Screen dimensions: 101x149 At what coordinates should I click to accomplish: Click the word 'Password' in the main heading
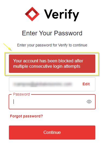(68, 33)
